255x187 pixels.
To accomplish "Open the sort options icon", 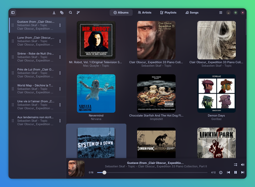I will (x=78, y=12).
